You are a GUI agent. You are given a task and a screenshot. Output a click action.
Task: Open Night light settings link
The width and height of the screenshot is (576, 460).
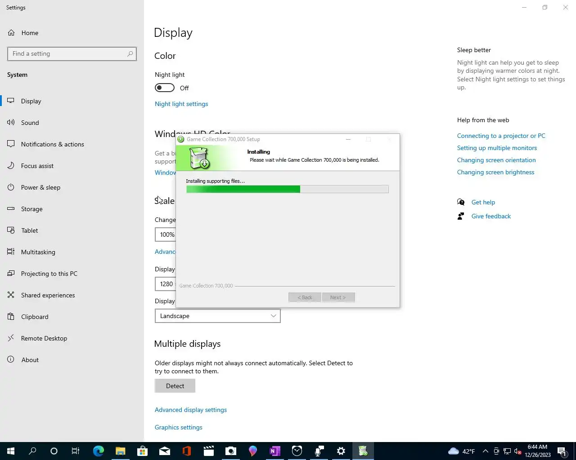[181, 104]
